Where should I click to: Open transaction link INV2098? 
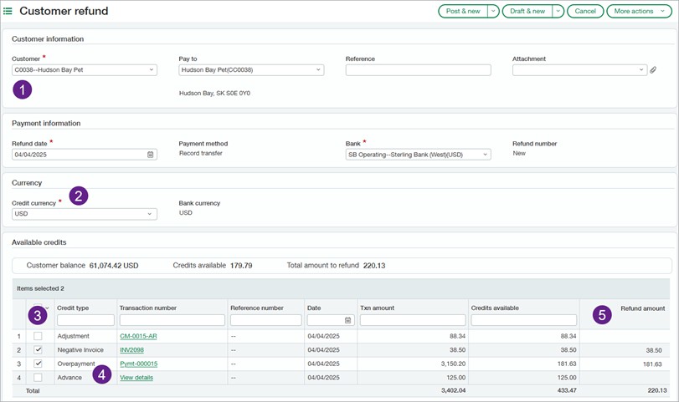point(132,350)
